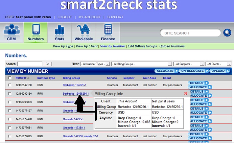This screenshot has width=234, height=143.
Task: Click ALLOCATE for number 12462542150
Action: [200, 87]
